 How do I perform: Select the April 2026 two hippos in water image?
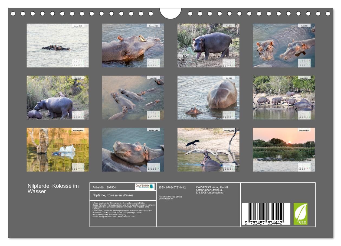pos(284,45)
